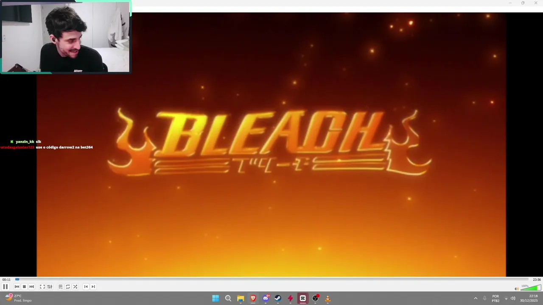Open POR PTB2 language switcher

495,298
